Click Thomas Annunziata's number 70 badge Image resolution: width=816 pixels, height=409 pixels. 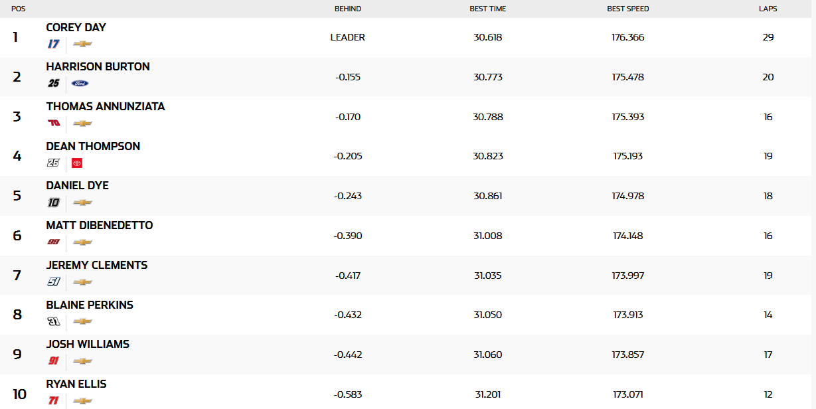click(x=54, y=123)
